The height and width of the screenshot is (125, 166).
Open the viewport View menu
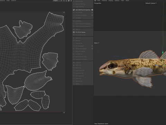(x=99, y=1)
